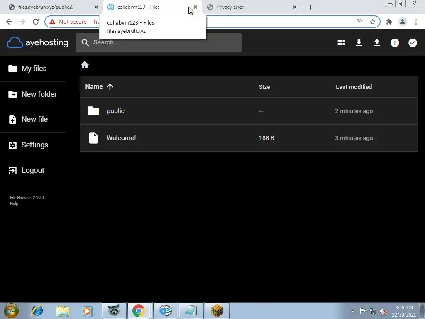425x319 pixels.
Task: Open Windows Explorer from taskbar
Action: point(63,311)
